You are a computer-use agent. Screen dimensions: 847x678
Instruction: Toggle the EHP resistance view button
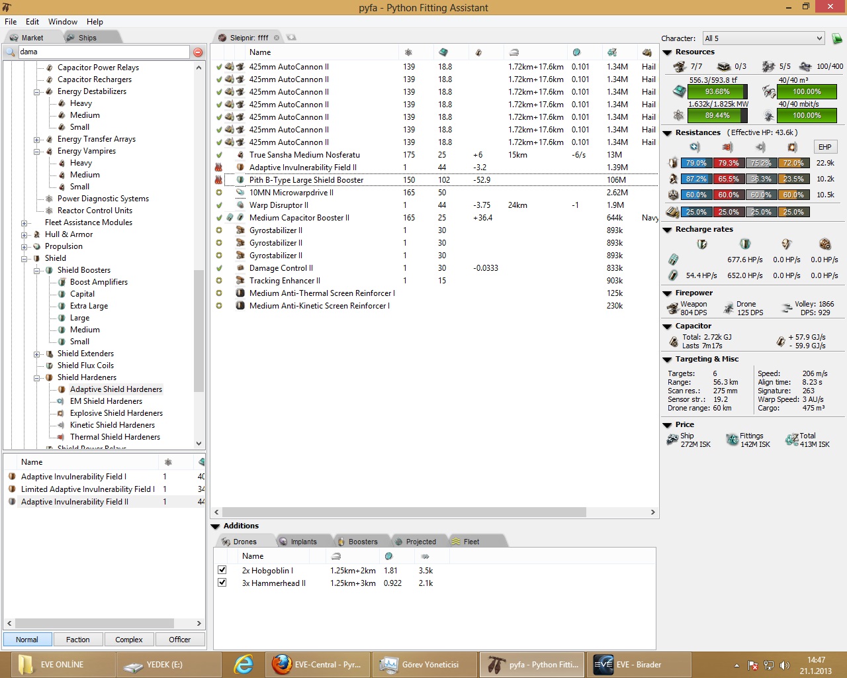coord(825,147)
